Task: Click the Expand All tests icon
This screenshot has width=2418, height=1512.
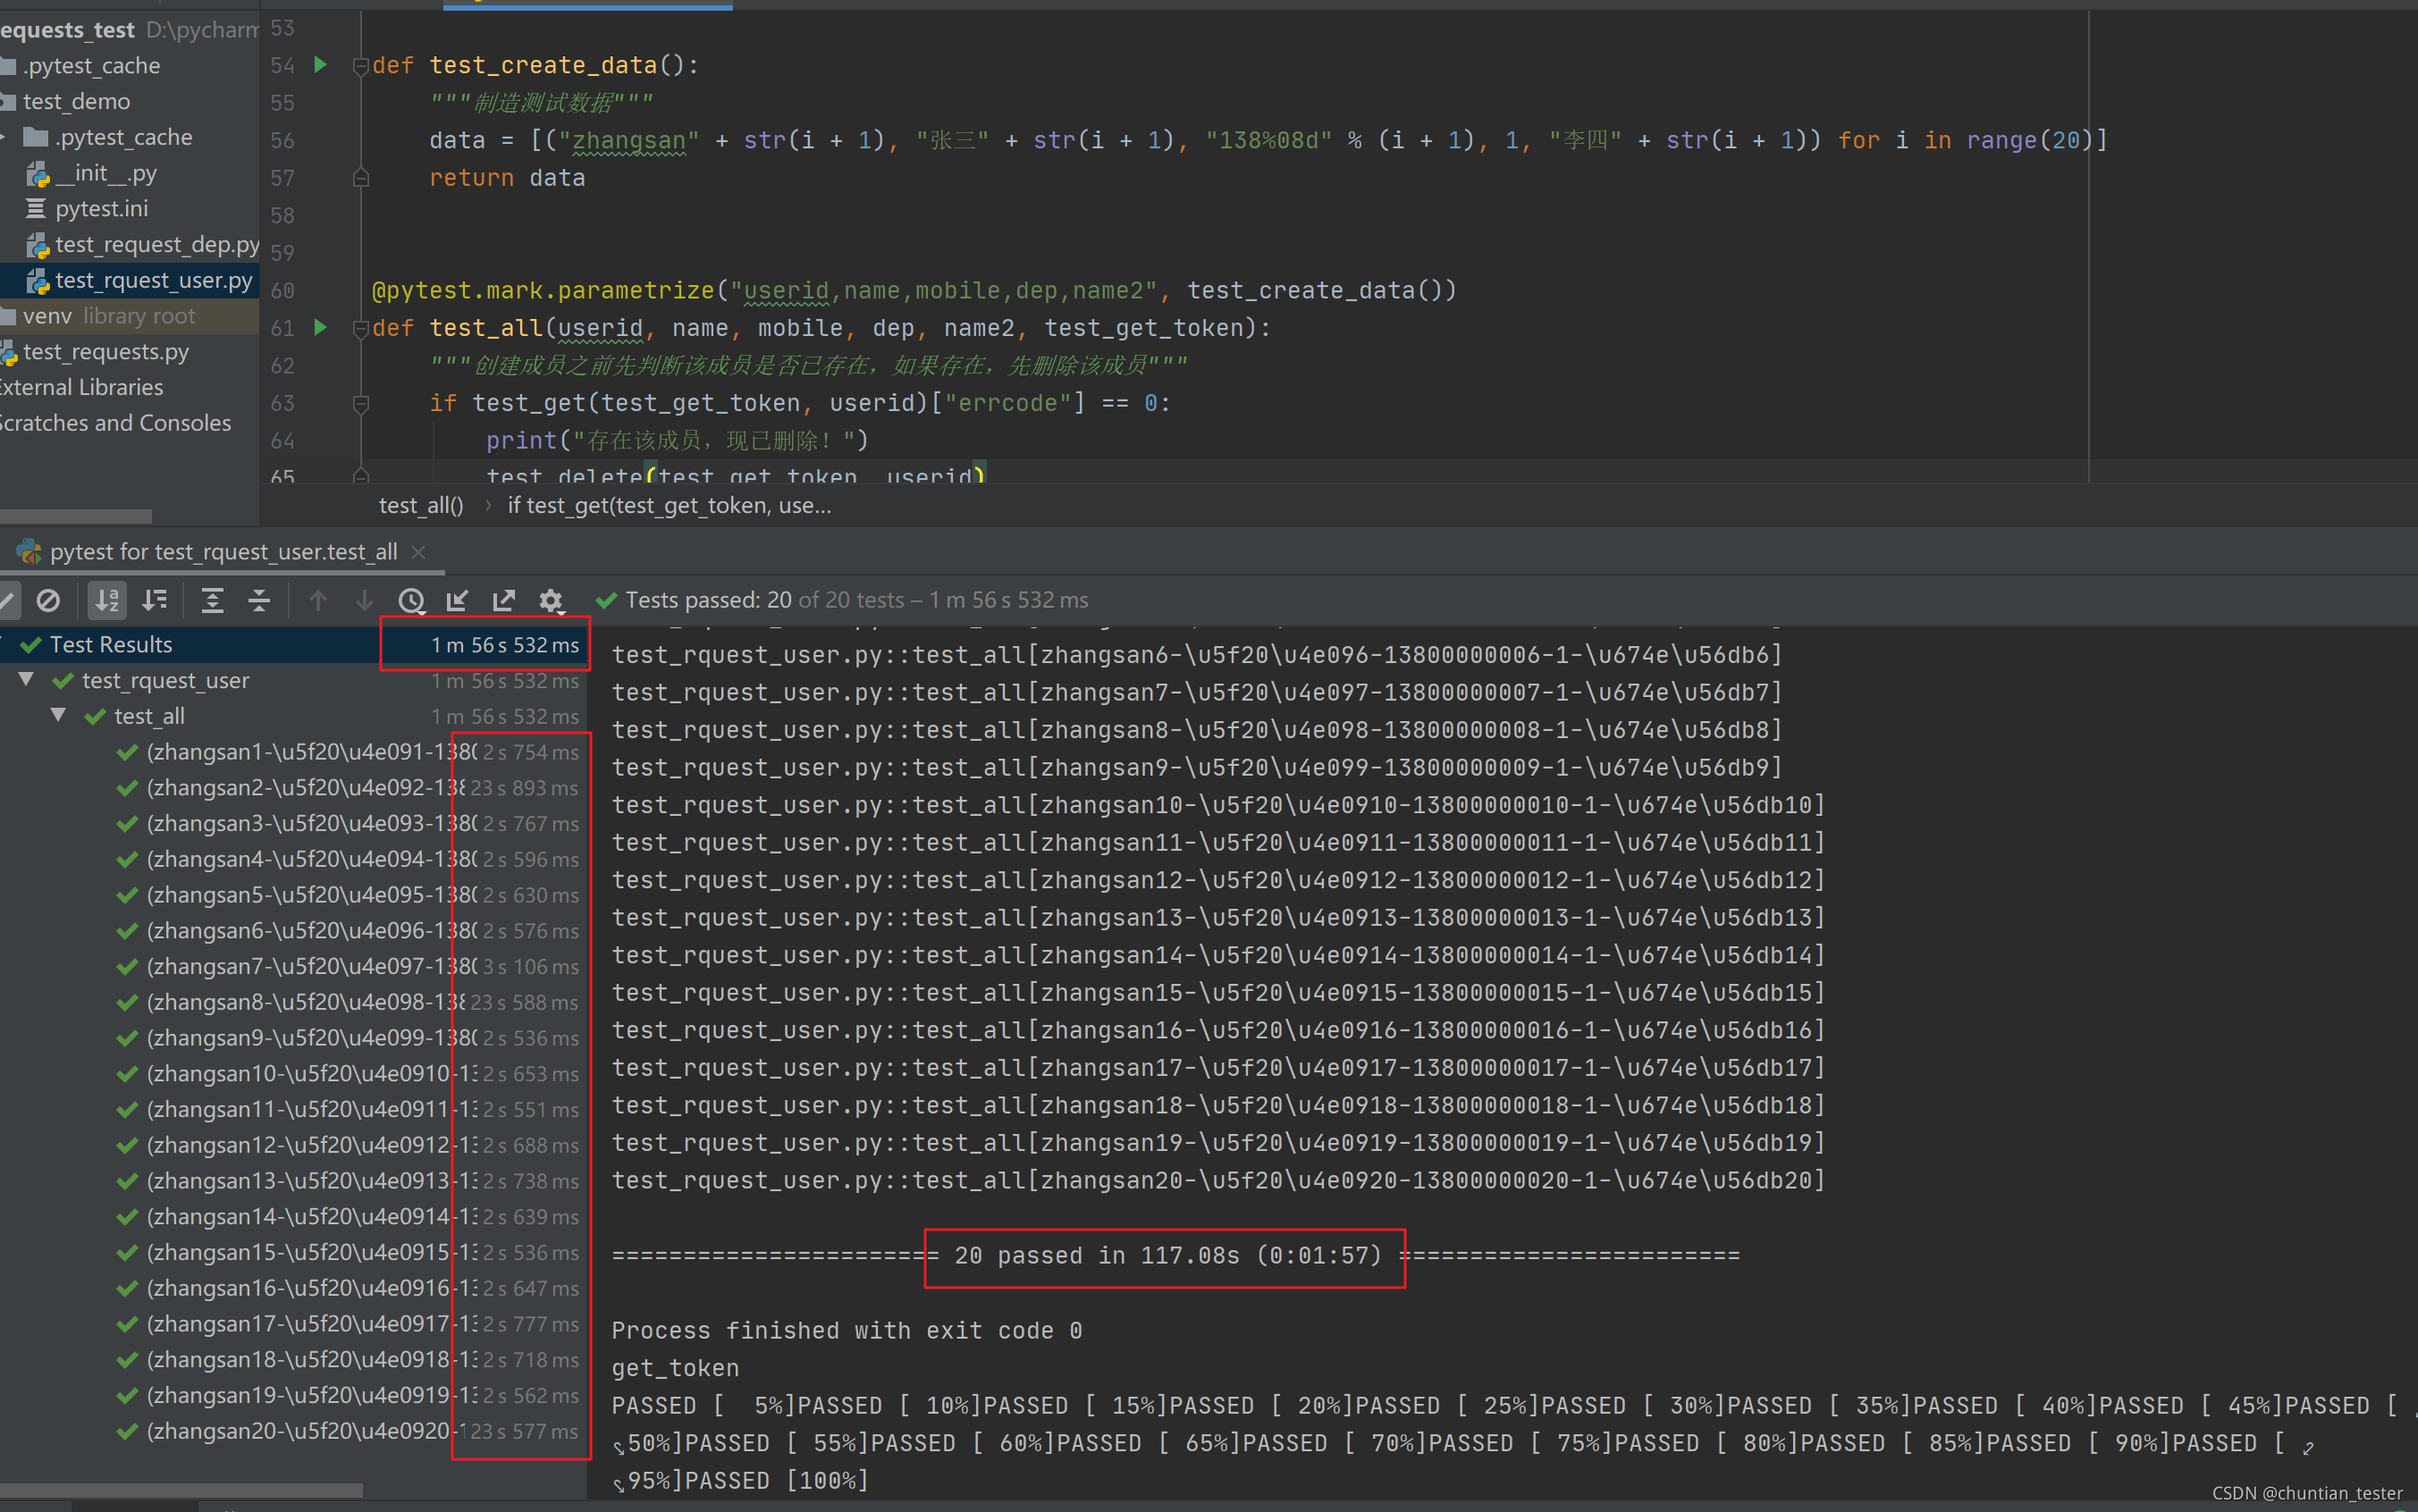Action: click(212, 600)
